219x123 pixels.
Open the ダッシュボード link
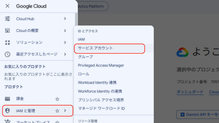pos(190,92)
